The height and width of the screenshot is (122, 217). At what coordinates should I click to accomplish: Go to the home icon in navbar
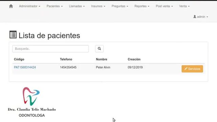11,6
